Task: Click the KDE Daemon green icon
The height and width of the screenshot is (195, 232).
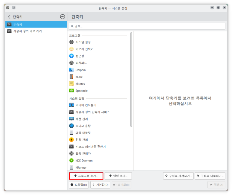Action: coord(71,160)
